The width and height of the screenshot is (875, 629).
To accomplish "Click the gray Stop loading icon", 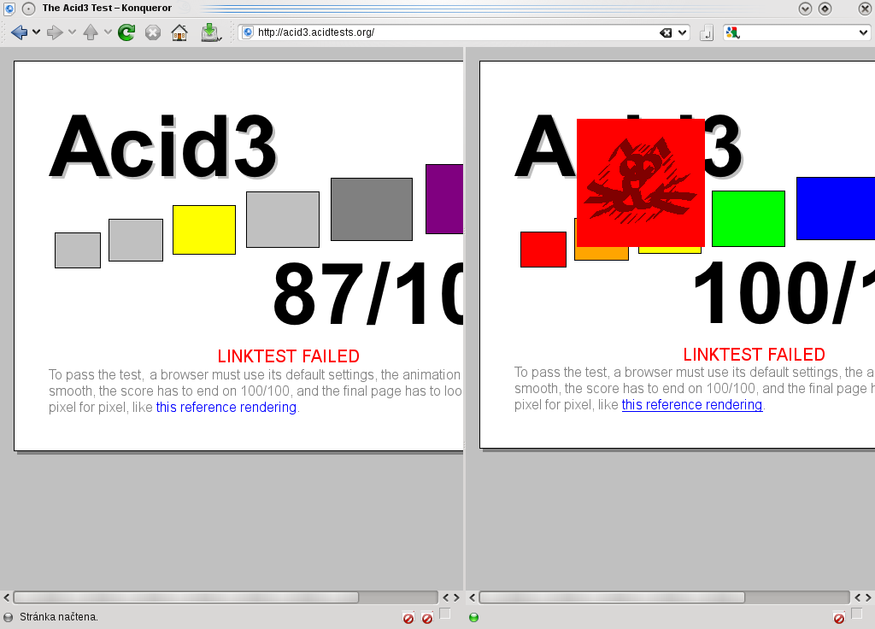I will tap(153, 33).
